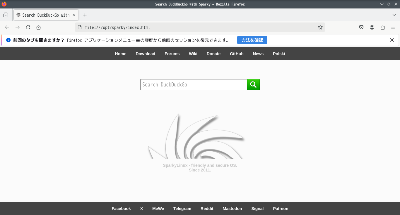Viewport: 400px width, 215px height.
Task: Visit the X footer link
Action: [141, 209]
